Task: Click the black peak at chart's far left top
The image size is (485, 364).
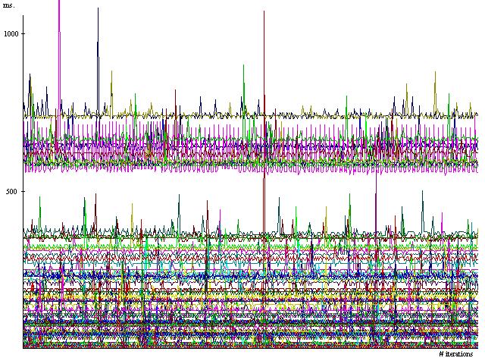Action: 30,75
